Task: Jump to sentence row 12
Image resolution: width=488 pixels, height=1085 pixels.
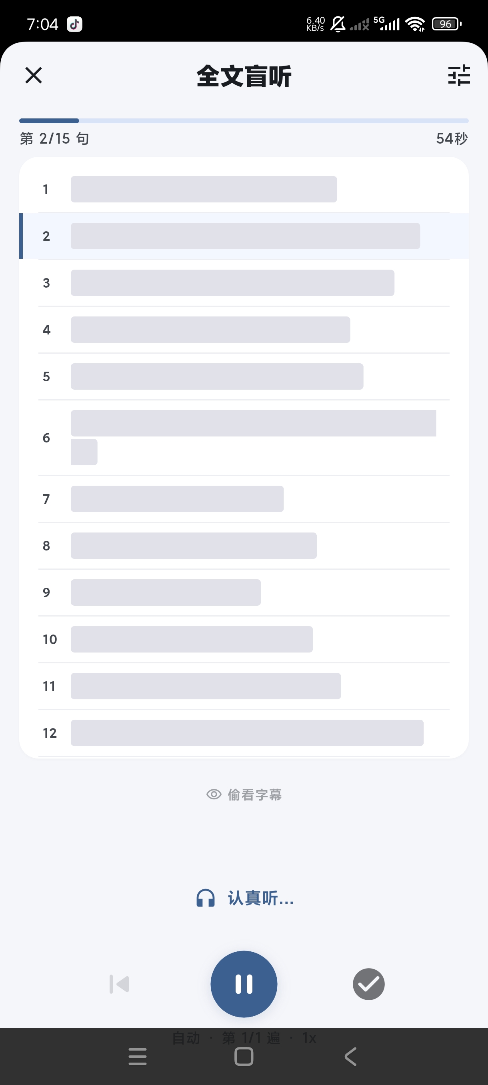Action: (x=244, y=733)
